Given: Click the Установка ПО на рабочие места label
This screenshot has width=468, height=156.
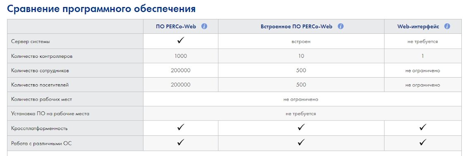Looking at the screenshot, I should (50, 113).
